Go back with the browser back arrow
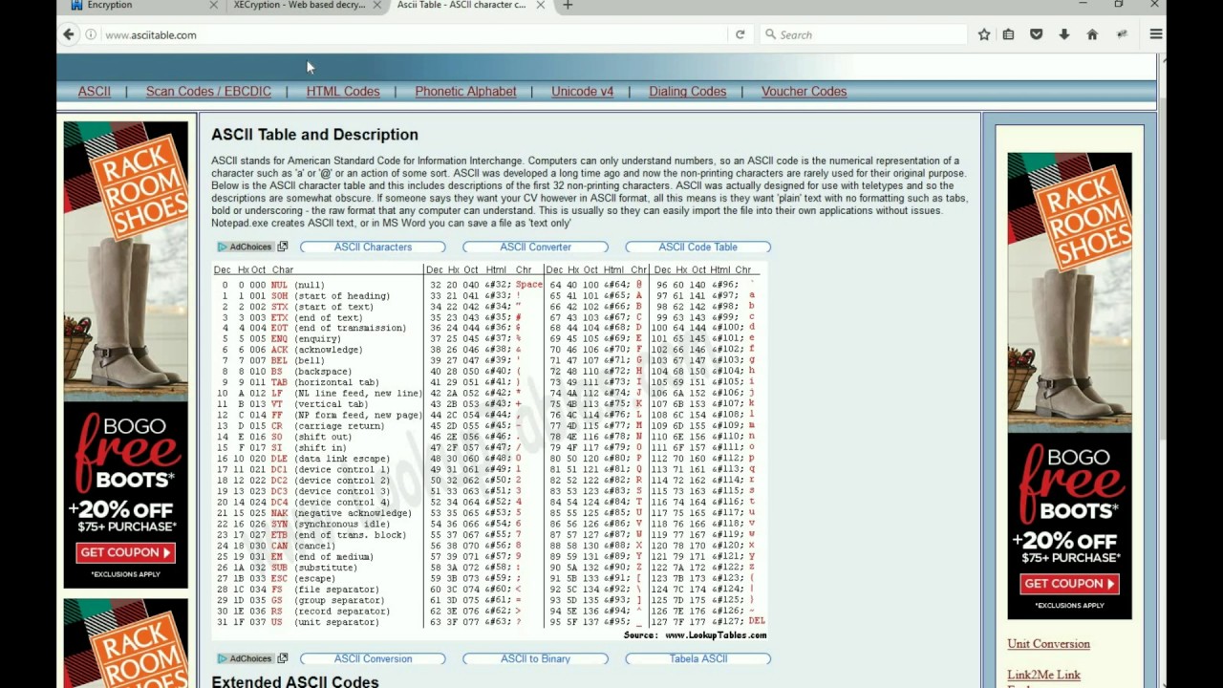 click(x=68, y=34)
